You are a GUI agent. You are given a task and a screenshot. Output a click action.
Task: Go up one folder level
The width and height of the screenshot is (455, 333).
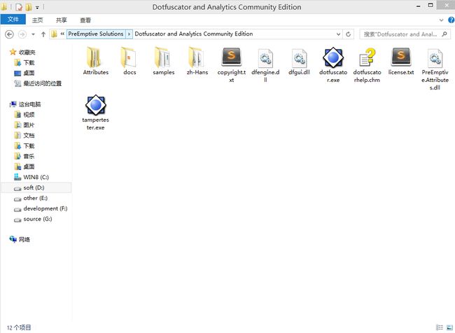[43, 34]
